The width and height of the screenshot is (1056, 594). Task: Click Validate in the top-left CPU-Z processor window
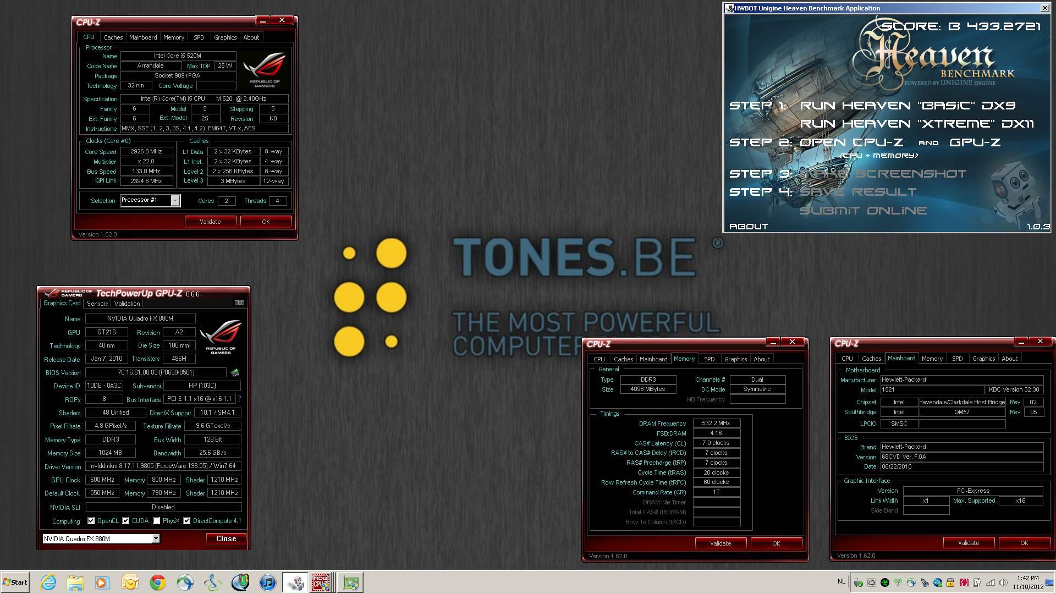210,222
